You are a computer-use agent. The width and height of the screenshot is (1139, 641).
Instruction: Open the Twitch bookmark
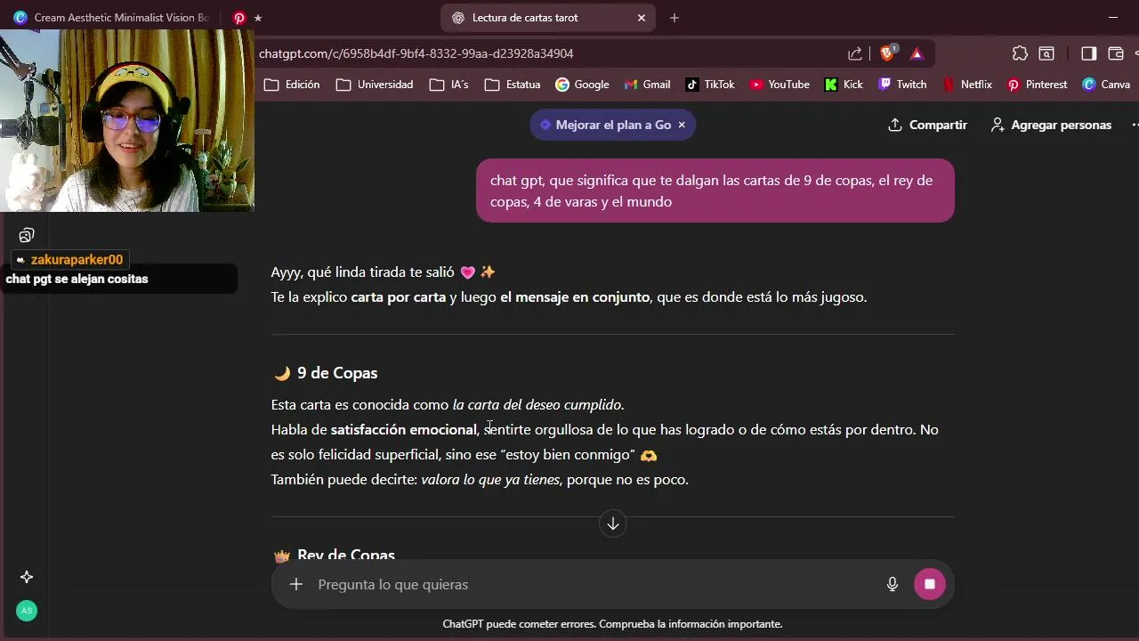902,85
